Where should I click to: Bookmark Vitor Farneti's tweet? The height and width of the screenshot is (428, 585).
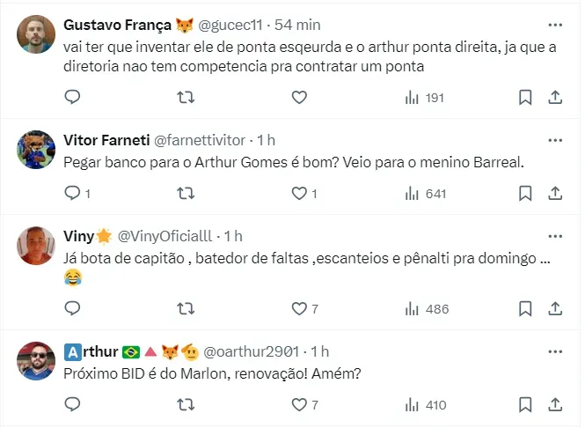[525, 194]
